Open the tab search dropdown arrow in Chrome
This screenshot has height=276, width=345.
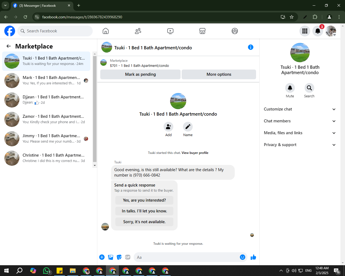pos(5,5)
